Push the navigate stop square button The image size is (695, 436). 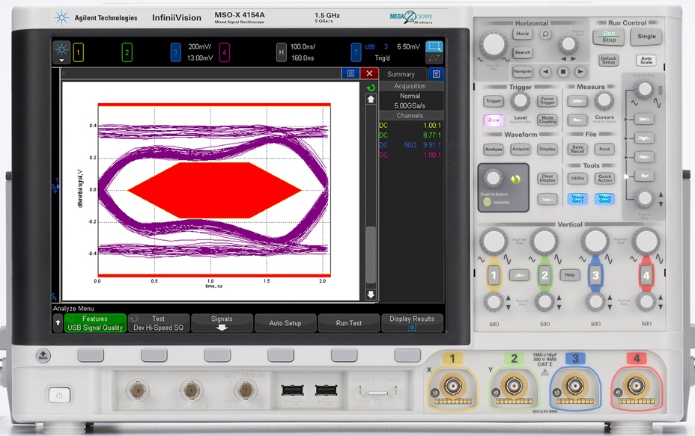click(x=563, y=71)
